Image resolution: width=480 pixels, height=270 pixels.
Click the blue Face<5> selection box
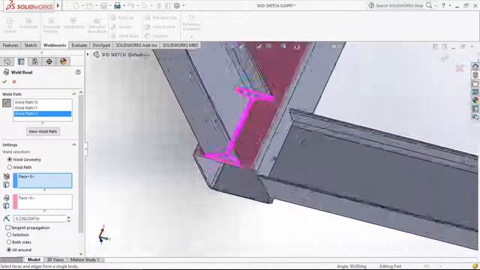coord(43,181)
